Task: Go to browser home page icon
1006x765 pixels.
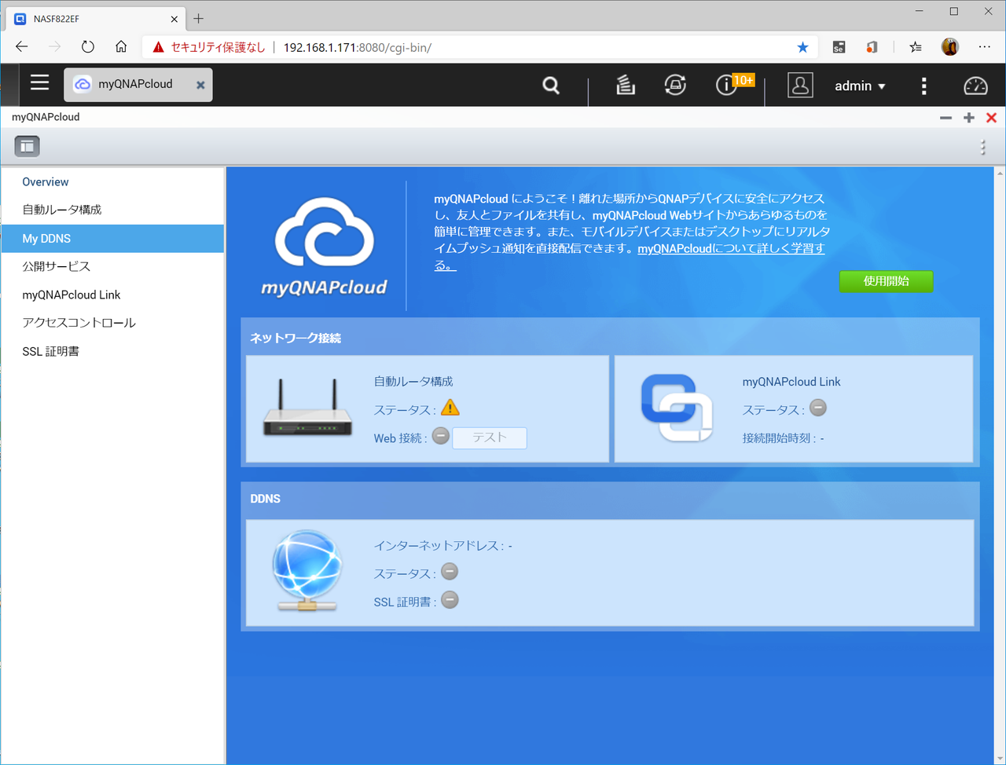Action: tap(121, 47)
